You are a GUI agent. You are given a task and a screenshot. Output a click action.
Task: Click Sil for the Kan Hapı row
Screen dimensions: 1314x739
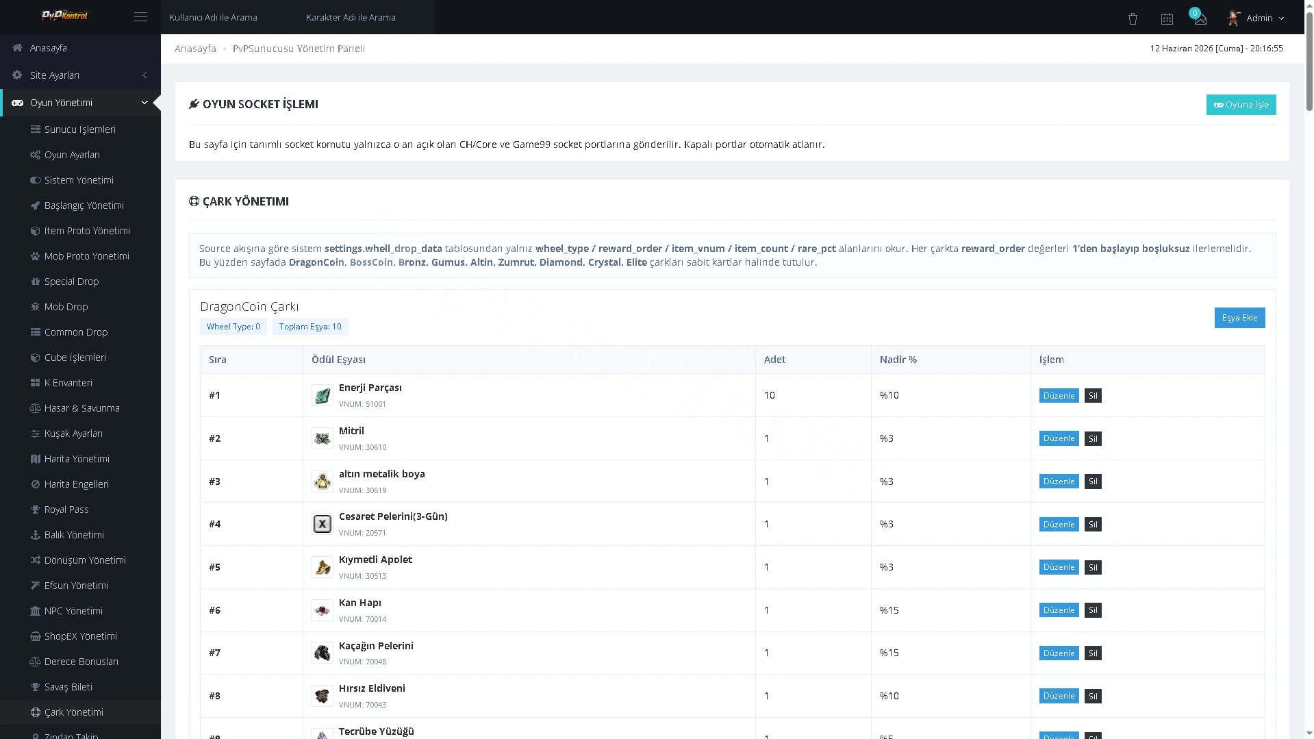pyautogui.click(x=1093, y=610)
